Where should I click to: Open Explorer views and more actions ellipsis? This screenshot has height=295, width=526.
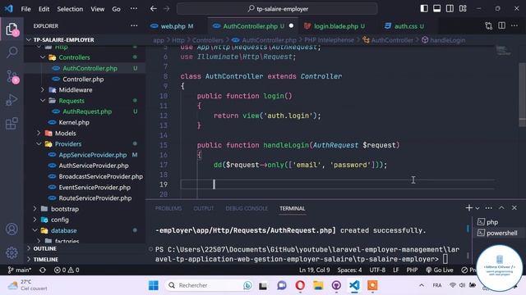tap(134, 25)
